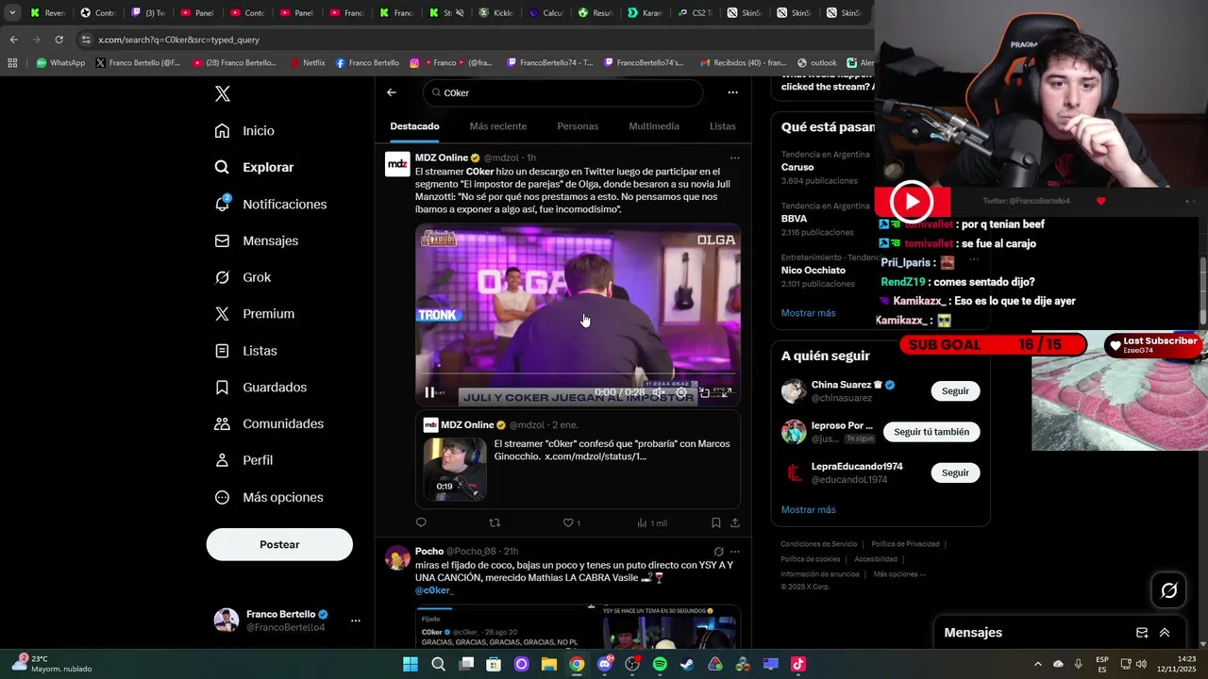The width and height of the screenshot is (1208, 679).
Task: Expand the Mensajes drawer
Action: (1165, 633)
